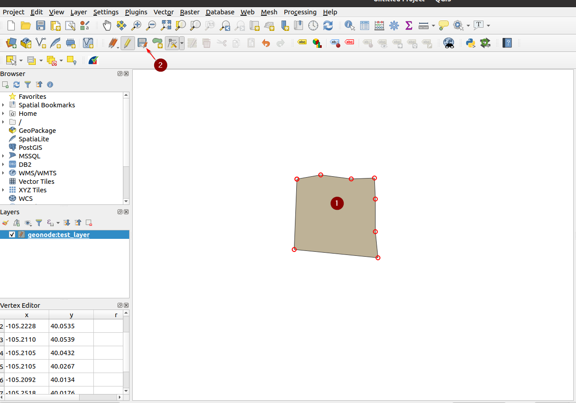Expand the XYZ Tiles tree item
This screenshot has height=403, width=576.
[3, 190]
